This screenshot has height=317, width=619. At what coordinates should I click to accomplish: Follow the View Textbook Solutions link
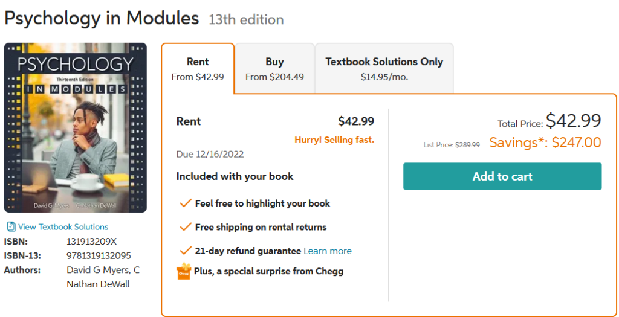click(63, 227)
